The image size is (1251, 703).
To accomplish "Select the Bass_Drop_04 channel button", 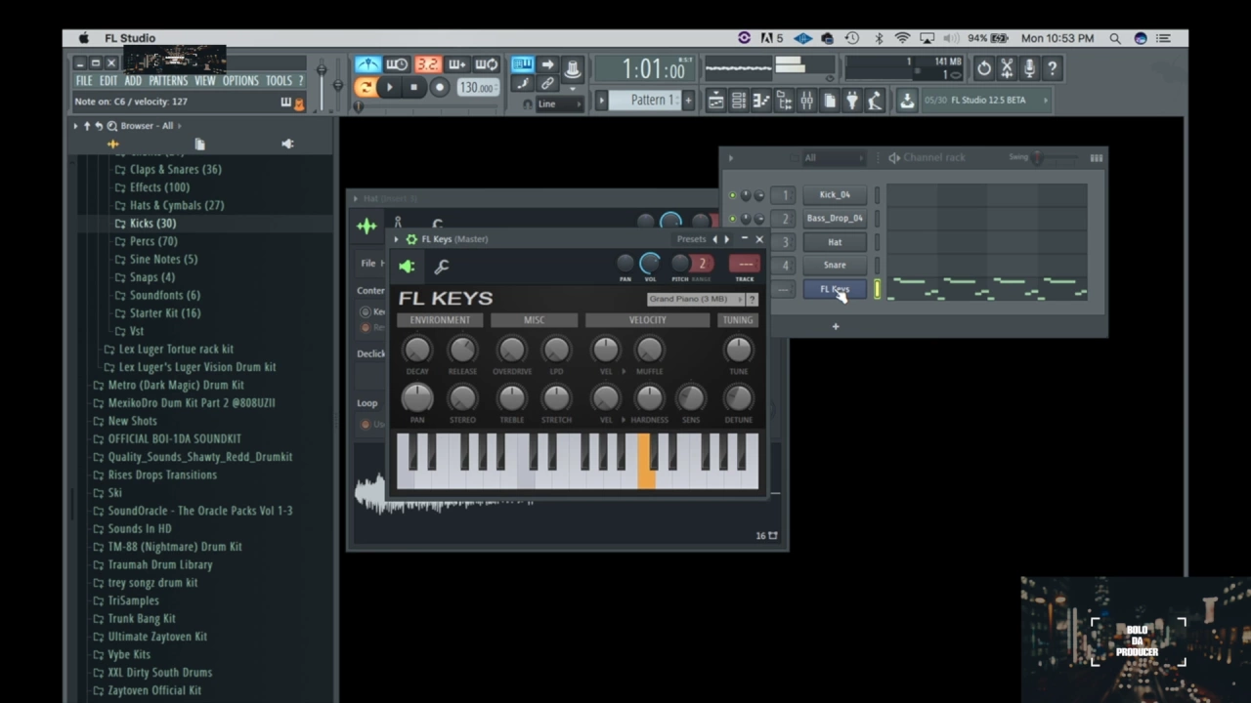I will pyautogui.click(x=835, y=219).
